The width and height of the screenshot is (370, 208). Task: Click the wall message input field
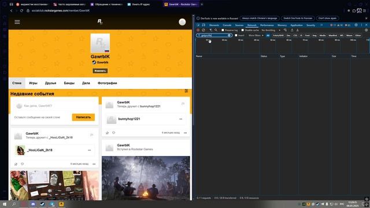coord(54,106)
